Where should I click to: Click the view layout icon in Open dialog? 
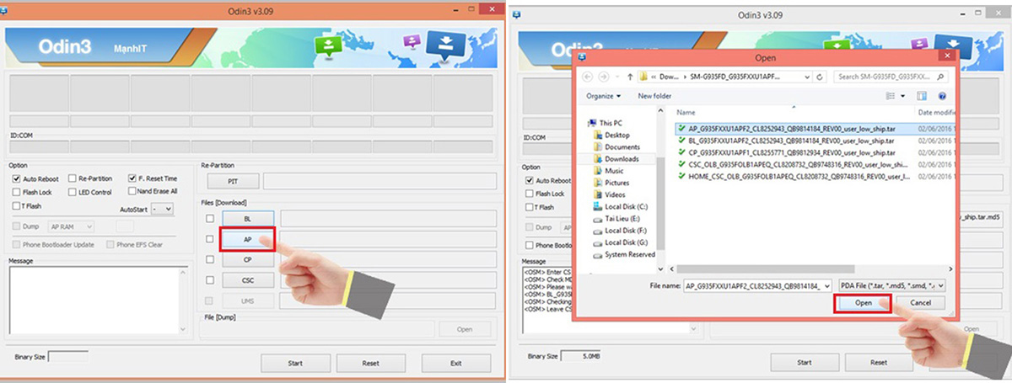pyautogui.click(x=891, y=96)
